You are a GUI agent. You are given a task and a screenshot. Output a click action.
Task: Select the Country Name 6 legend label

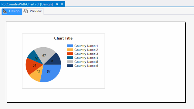pyautogui.click(x=86, y=66)
